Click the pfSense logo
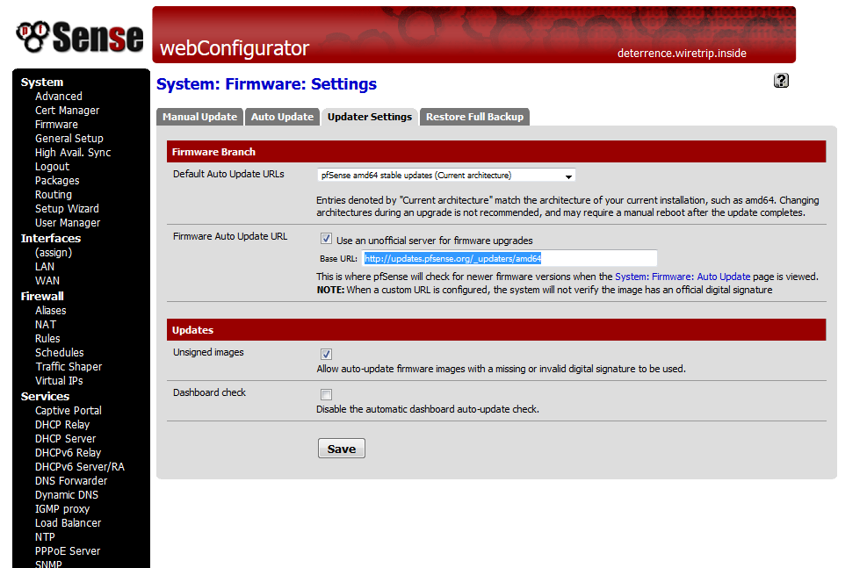 pos(80,37)
